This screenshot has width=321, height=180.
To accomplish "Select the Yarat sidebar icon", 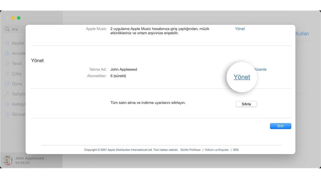I will pos(17,63).
